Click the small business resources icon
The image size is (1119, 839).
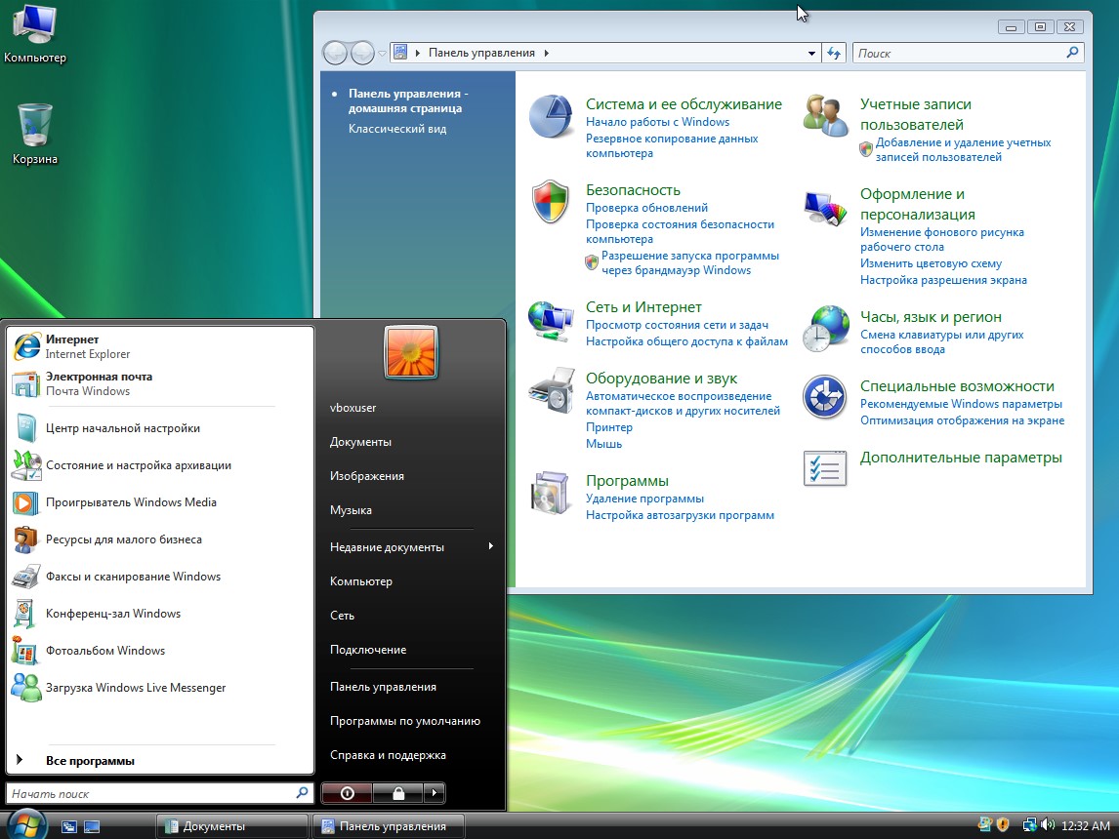[26, 539]
